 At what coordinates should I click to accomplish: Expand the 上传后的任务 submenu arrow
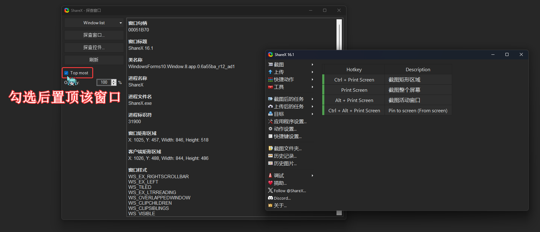(312, 106)
